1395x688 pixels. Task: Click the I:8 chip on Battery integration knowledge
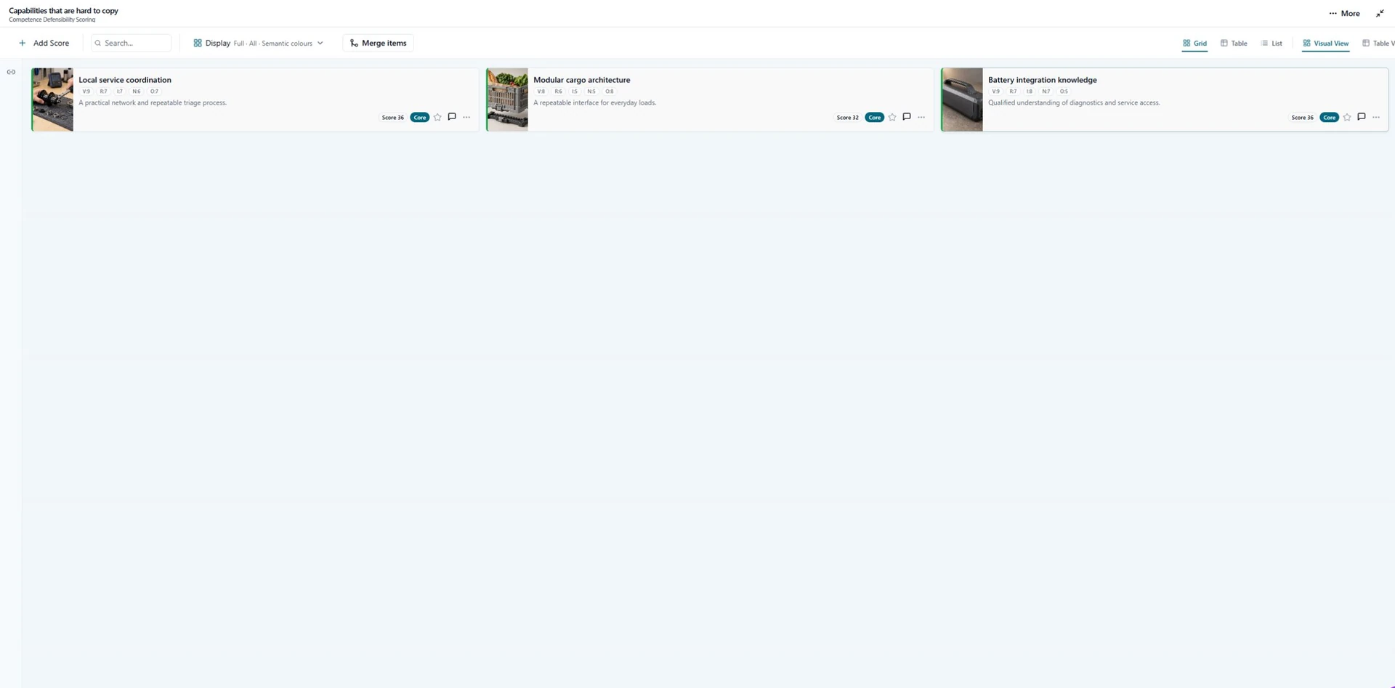click(x=1030, y=92)
